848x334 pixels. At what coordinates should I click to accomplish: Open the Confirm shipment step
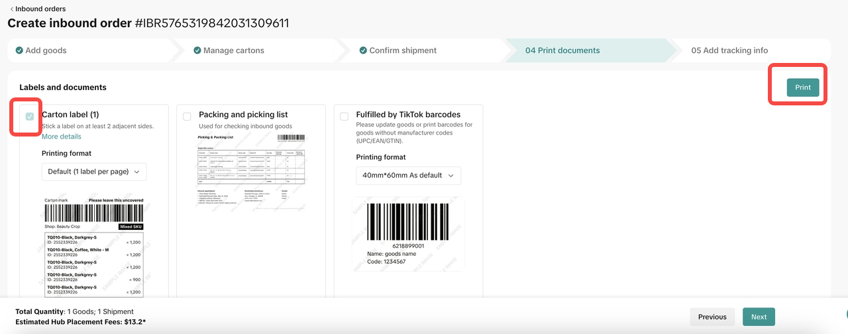[x=403, y=50]
